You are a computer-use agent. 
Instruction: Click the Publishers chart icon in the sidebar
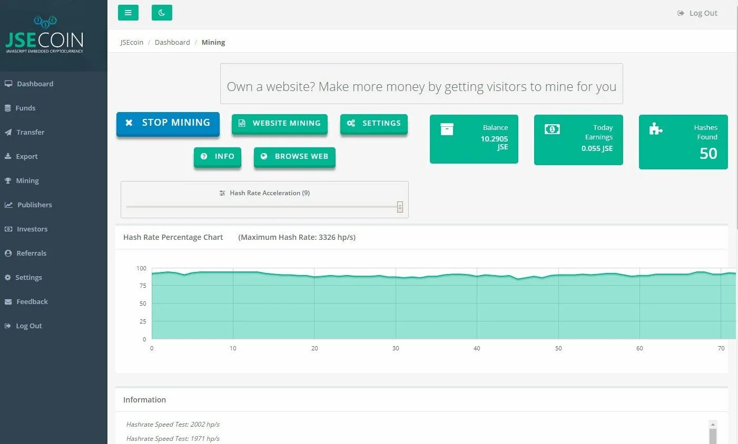(8, 205)
